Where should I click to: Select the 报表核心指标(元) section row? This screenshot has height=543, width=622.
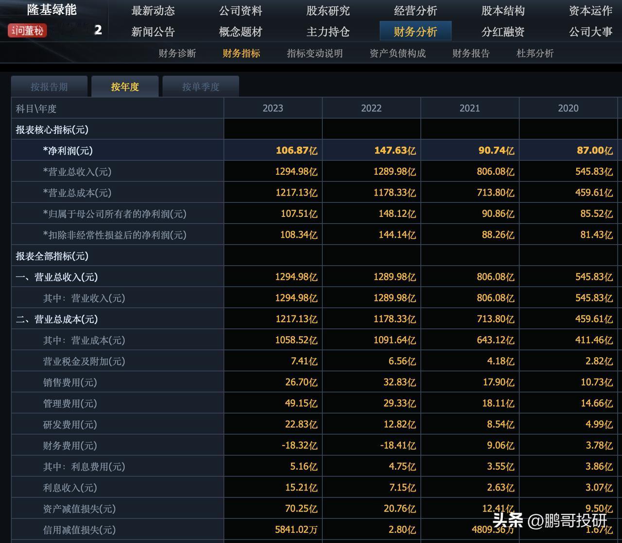pos(52,130)
